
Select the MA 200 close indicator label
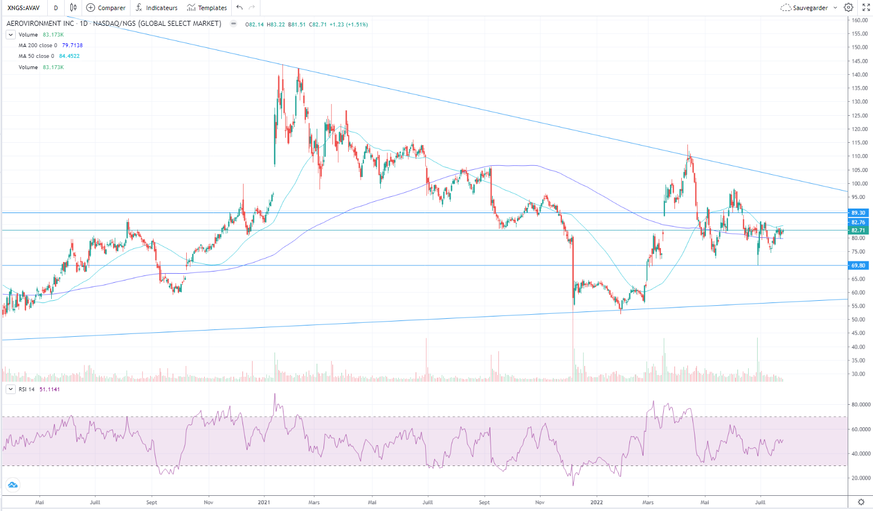(37, 46)
